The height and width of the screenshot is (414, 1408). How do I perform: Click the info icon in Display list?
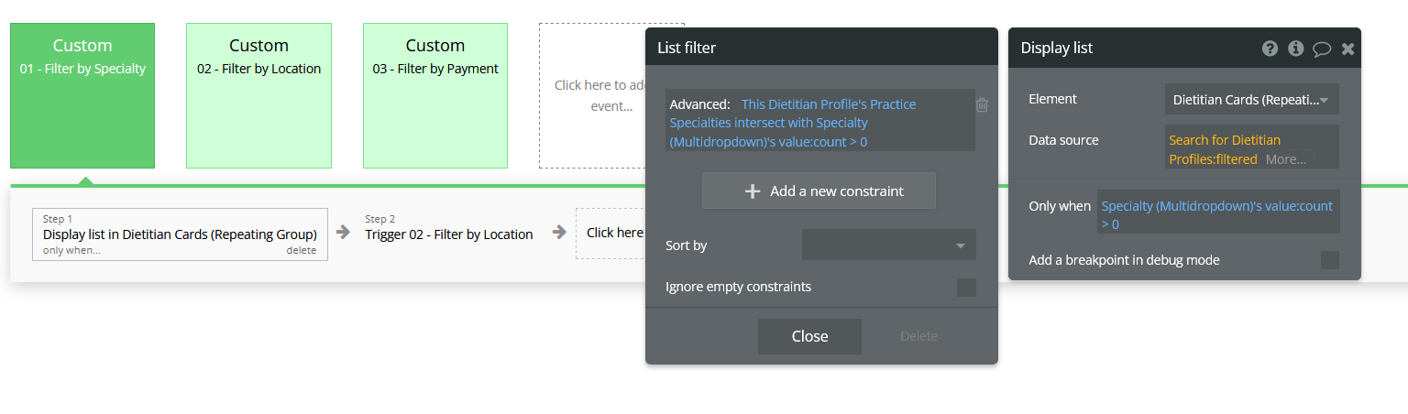click(1295, 49)
